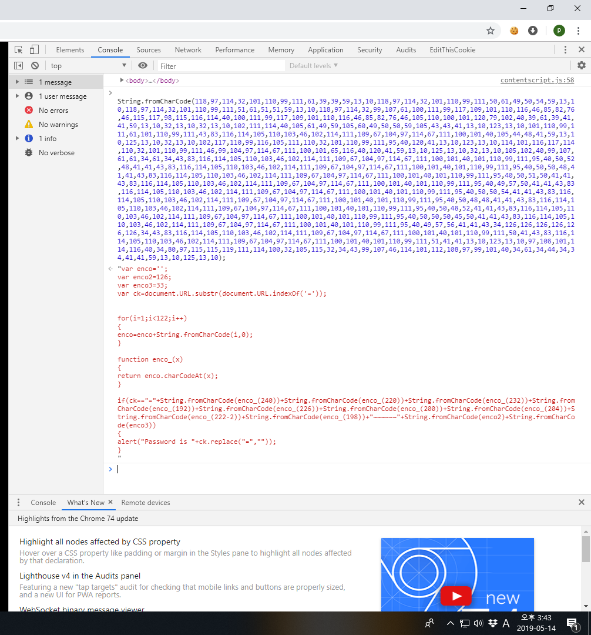Image resolution: width=591 pixels, height=635 pixels.
Task: Click the taskbar clock showing 3:43
Action: (536, 623)
